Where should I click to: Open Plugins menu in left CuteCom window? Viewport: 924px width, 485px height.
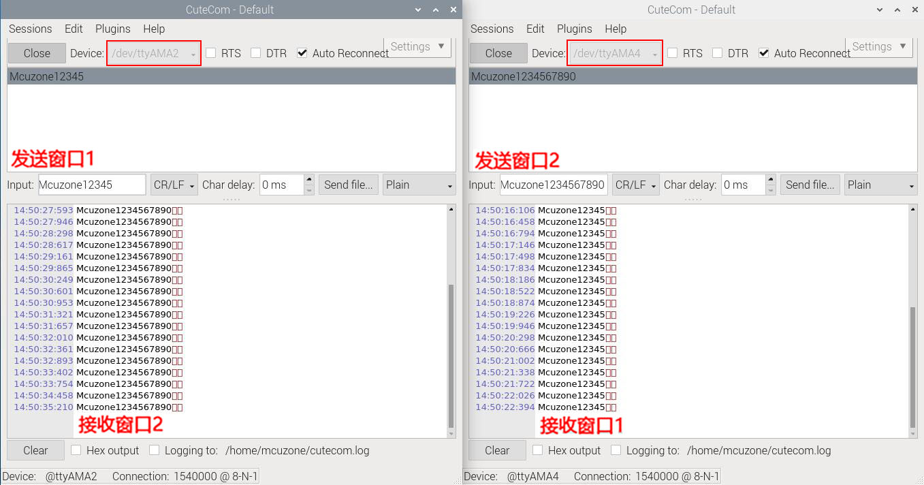click(112, 29)
